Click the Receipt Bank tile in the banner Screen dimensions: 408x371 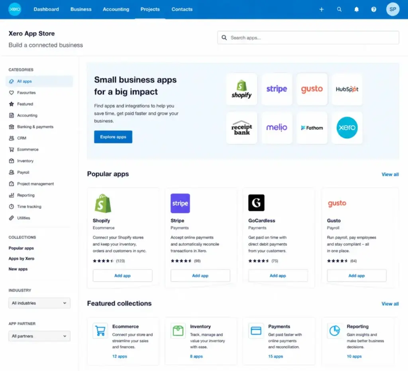click(241, 128)
